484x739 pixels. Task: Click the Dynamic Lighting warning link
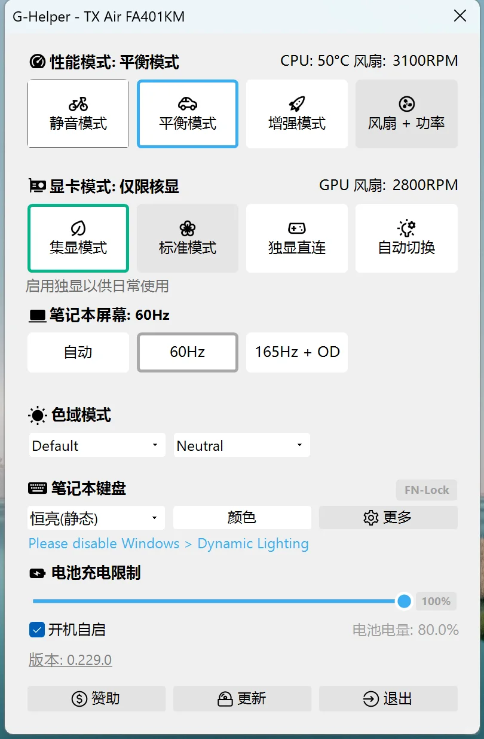click(x=169, y=543)
